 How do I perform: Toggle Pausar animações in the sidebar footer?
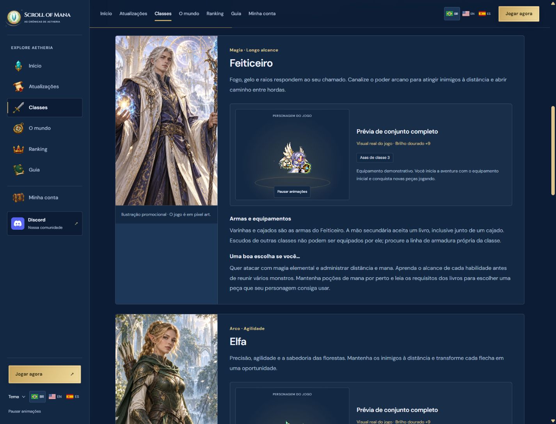25,411
